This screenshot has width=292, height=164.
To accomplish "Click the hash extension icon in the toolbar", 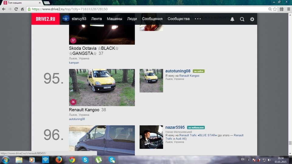I will pos(282,9).
